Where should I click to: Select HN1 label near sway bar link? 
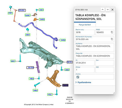tap(10, 13)
